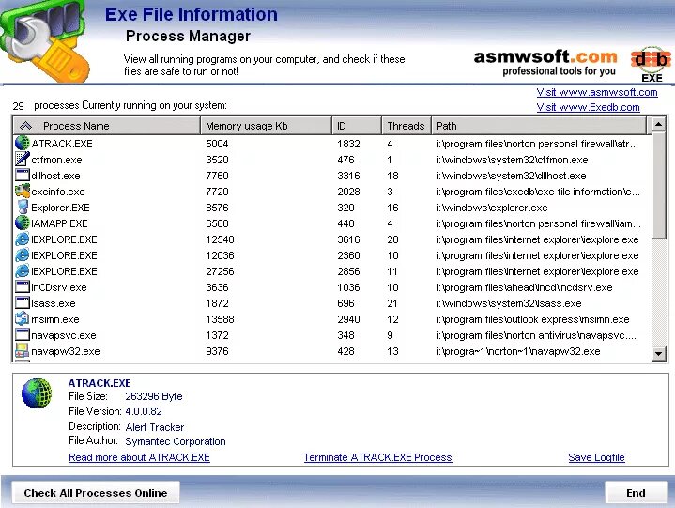Click memory value 13588 for msimn.exe

[220, 319]
